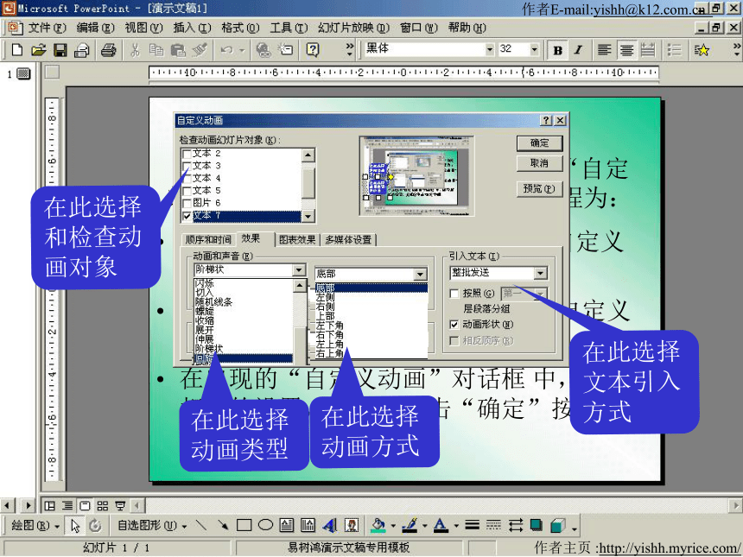Click the Font Color A swatch
Screen dimensions: 743x557
tap(441, 525)
